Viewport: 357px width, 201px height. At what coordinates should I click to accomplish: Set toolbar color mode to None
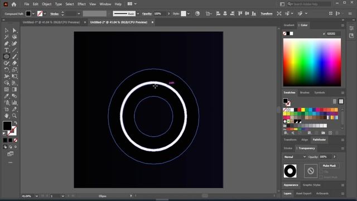coord(16,140)
